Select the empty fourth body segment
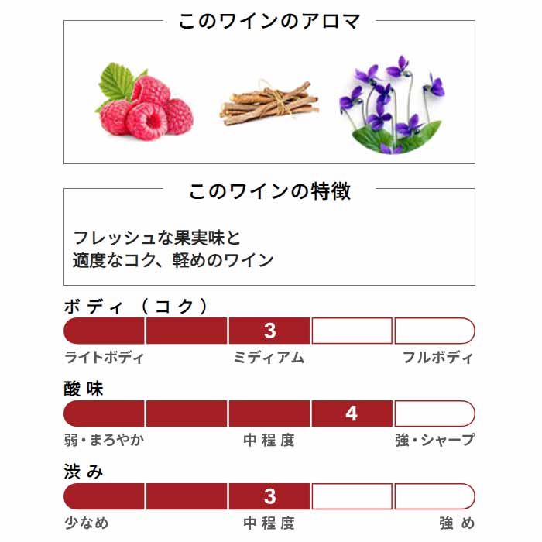542x542 pixels. pyautogui.click(x=352, y=331)
